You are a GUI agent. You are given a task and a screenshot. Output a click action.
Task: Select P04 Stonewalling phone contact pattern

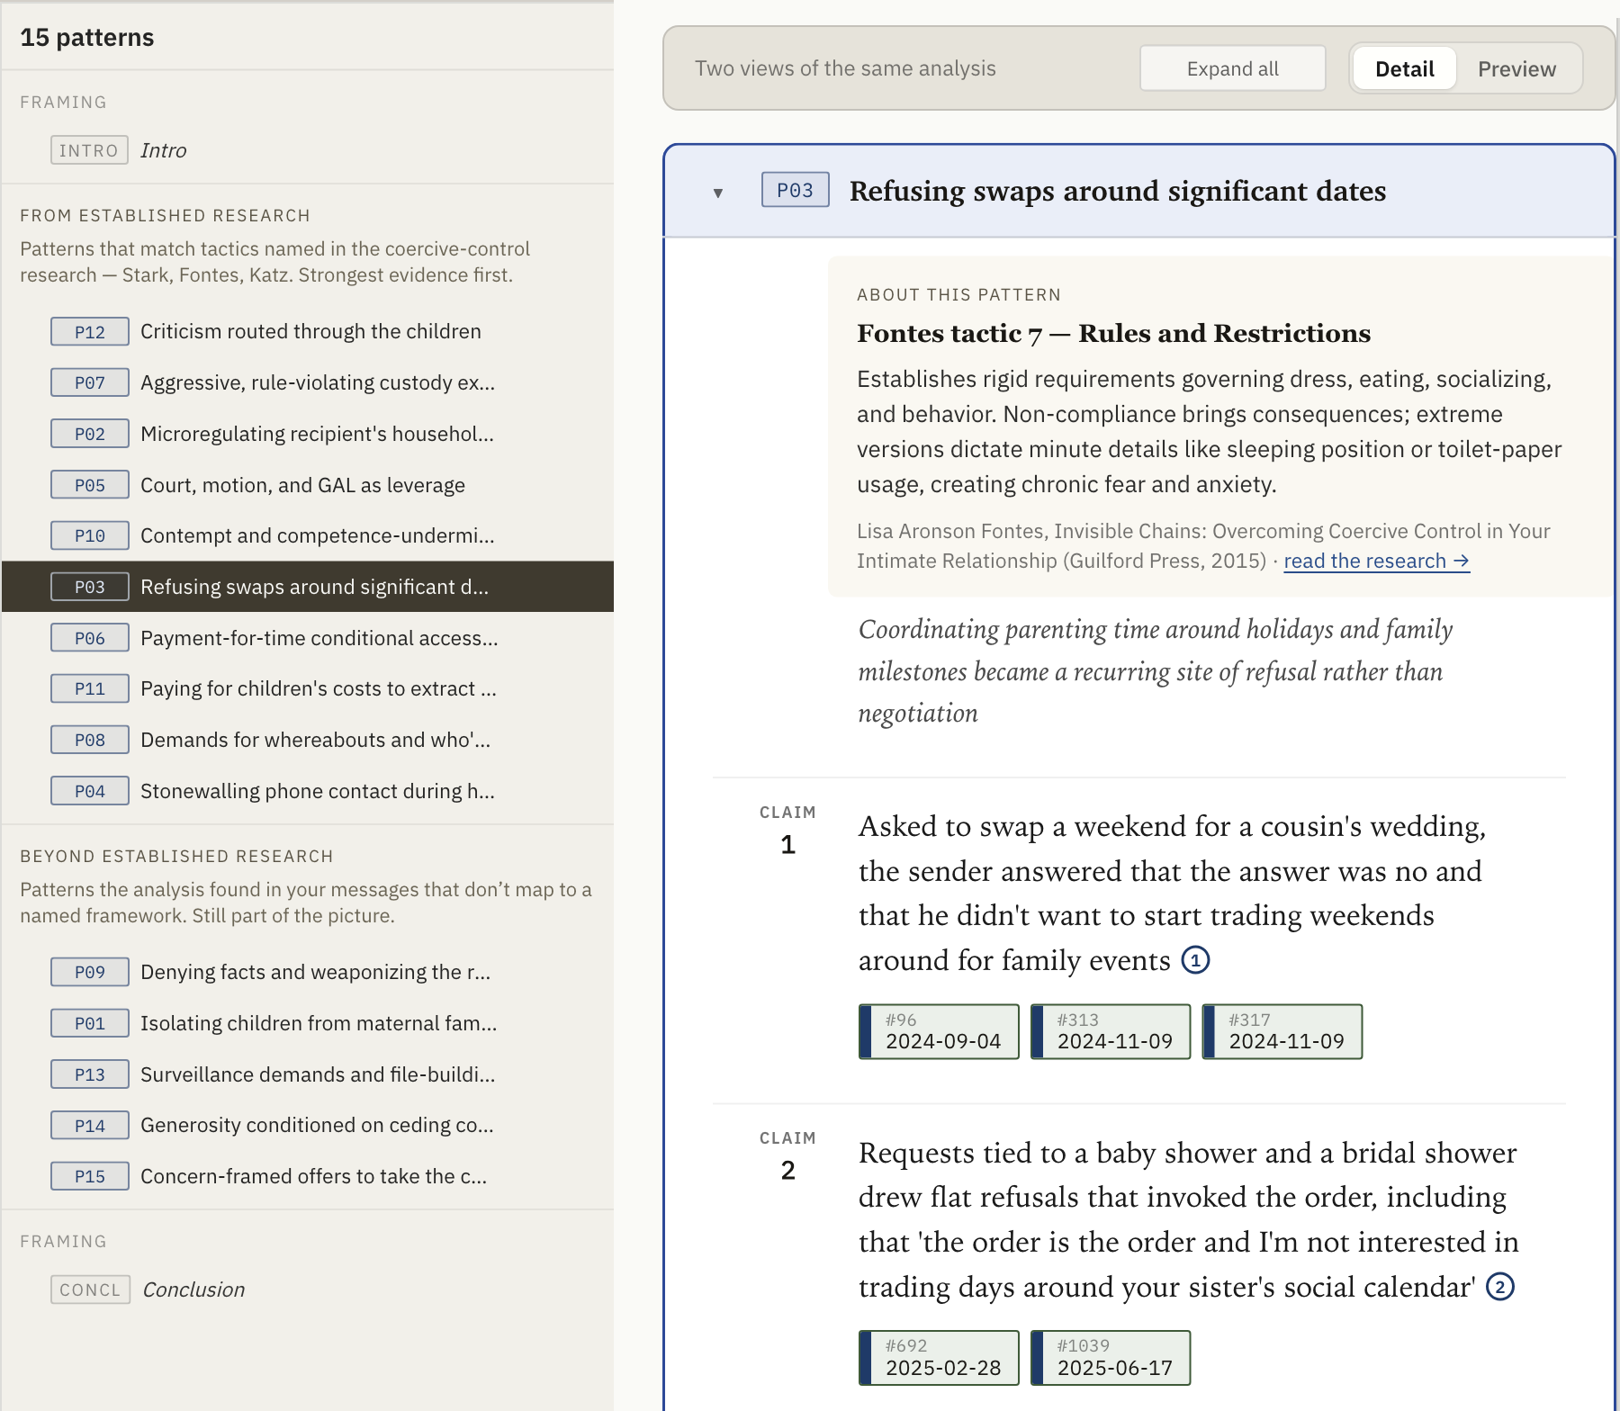[x=308, y=791]
